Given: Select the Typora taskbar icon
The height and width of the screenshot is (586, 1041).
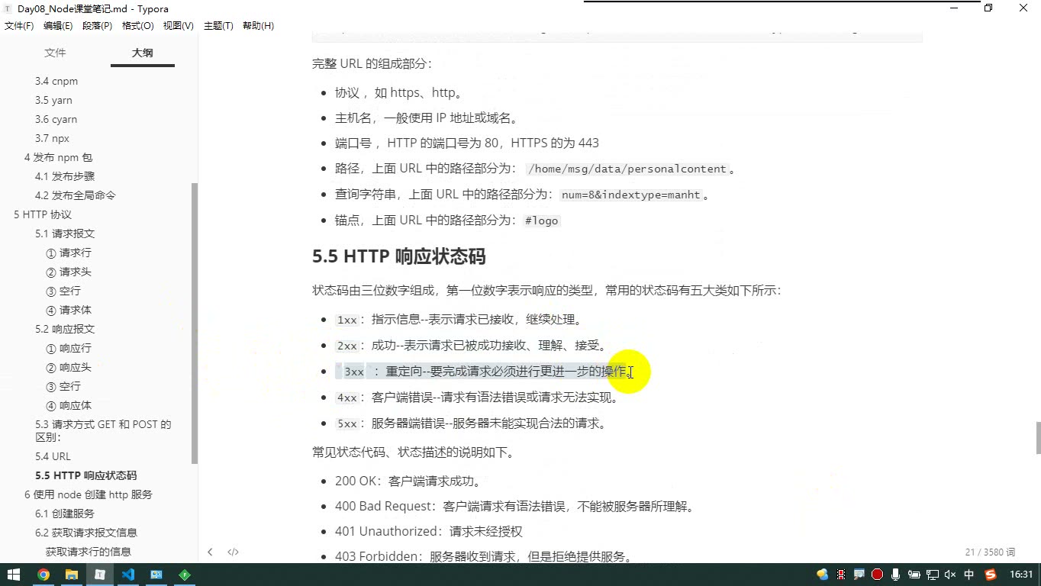Looking at the screenshot, I should tap(100, 575).
